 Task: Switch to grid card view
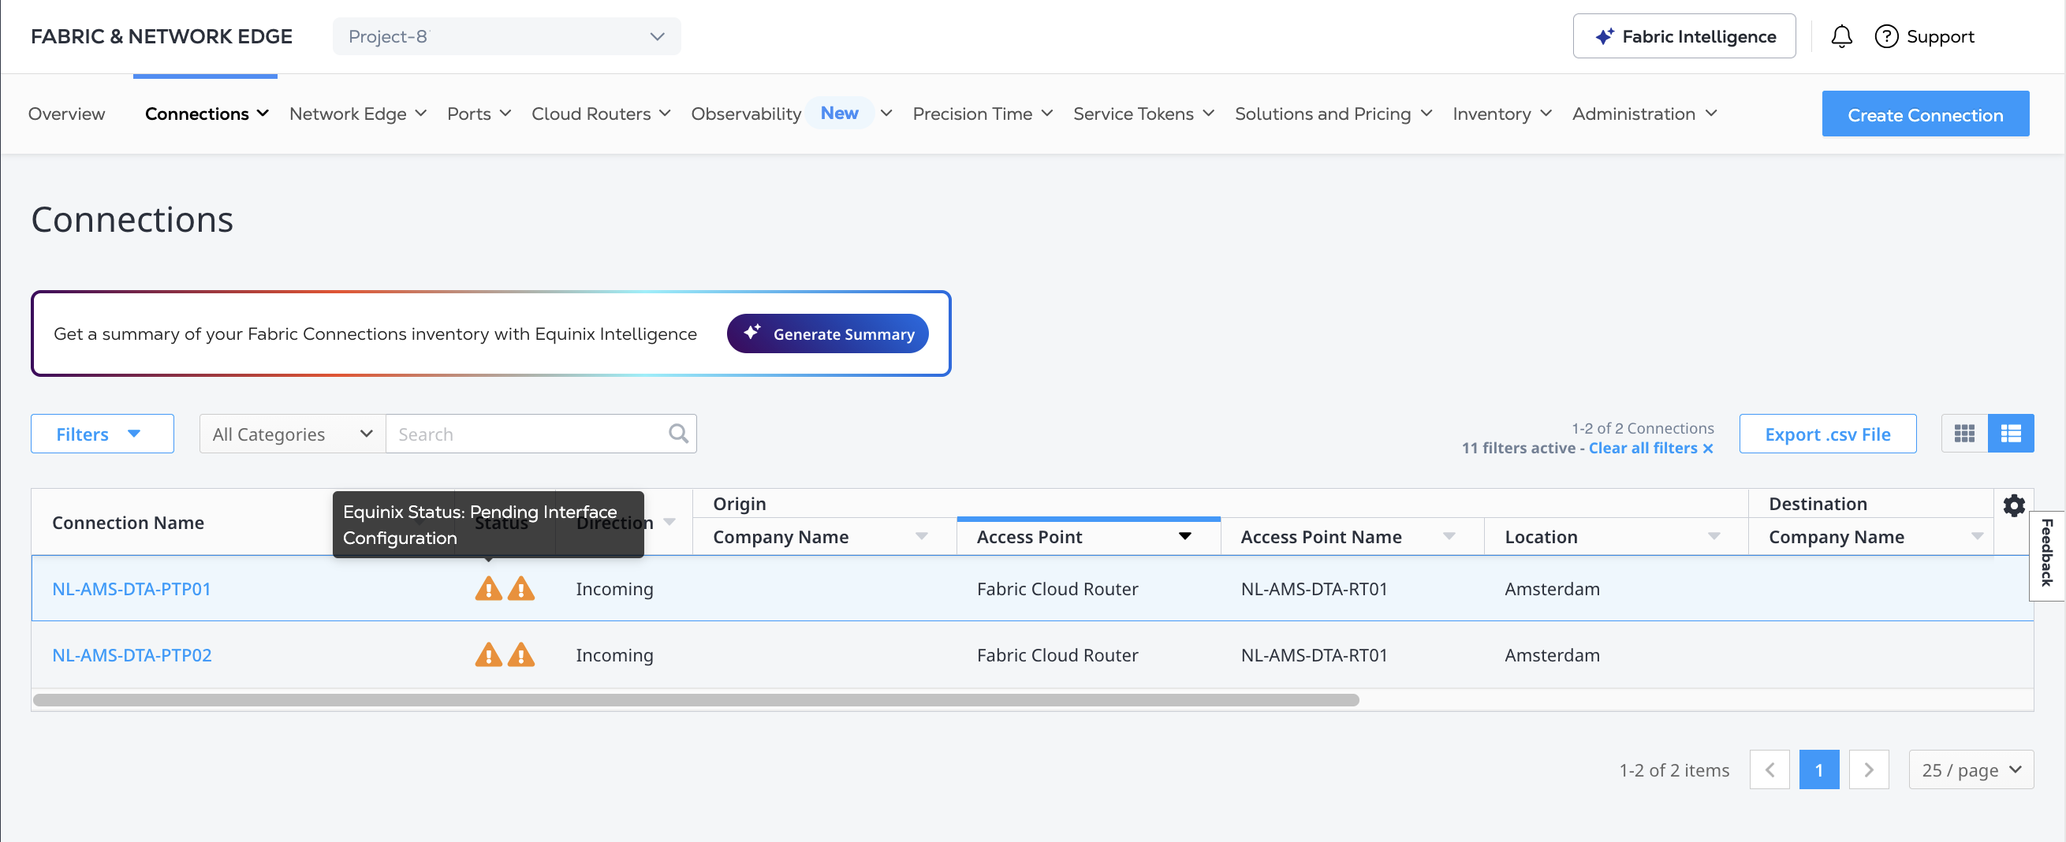pyautogui.click(x=1964, y=434)
